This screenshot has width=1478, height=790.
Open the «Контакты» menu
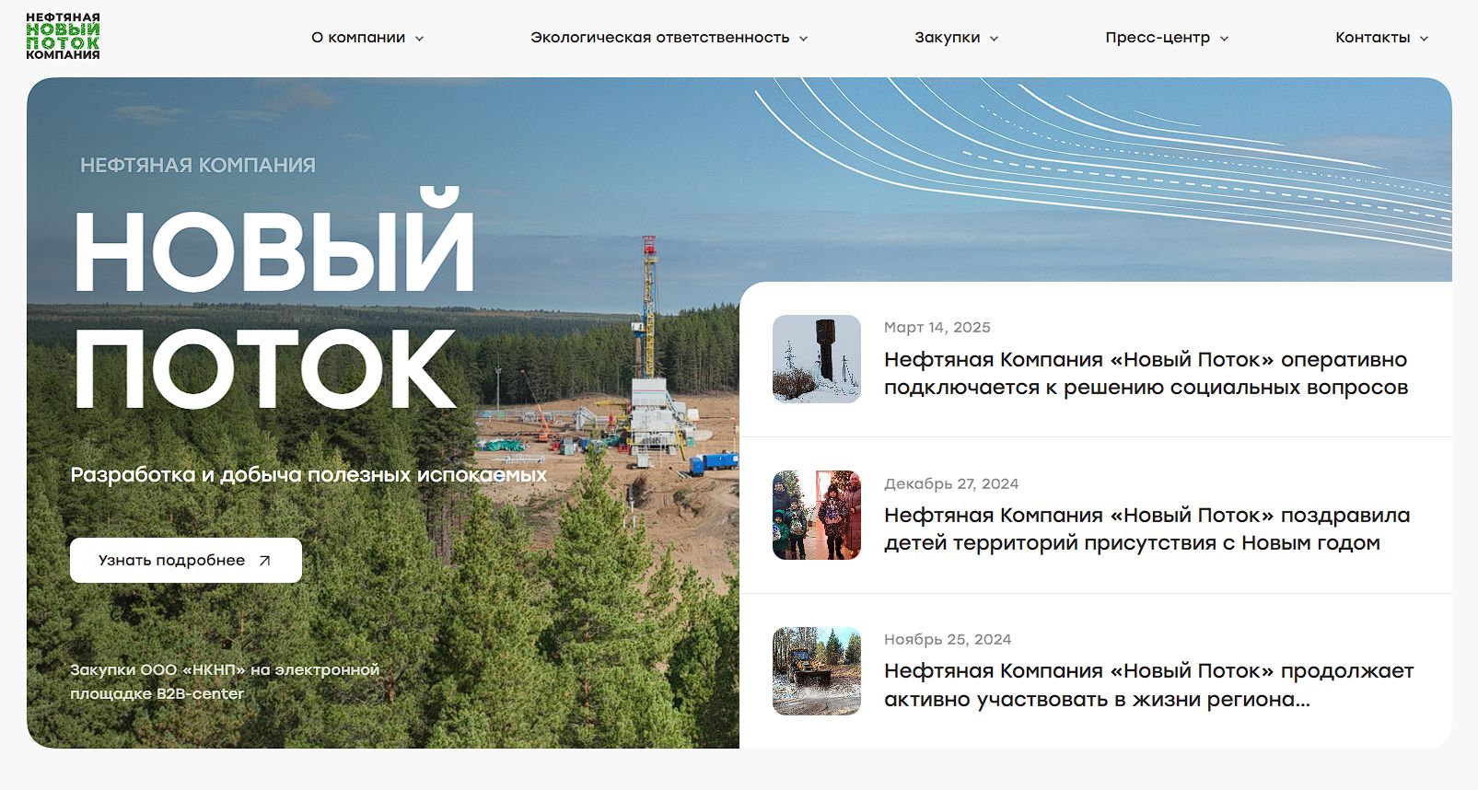[1372, 38]
